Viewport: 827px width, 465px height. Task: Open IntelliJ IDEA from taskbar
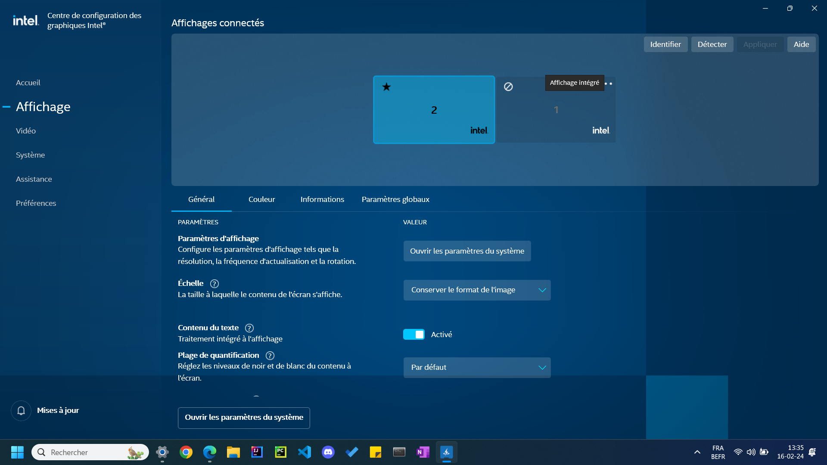257,452
